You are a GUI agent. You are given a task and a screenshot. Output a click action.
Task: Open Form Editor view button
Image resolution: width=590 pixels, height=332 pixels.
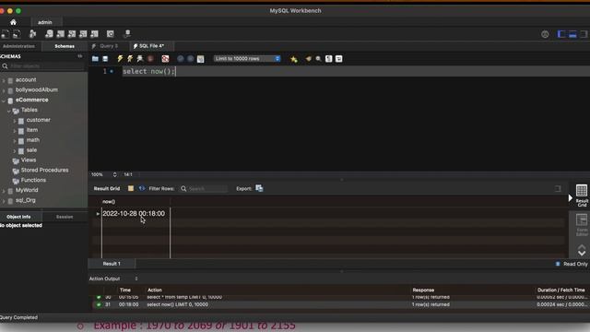point(582,225)
